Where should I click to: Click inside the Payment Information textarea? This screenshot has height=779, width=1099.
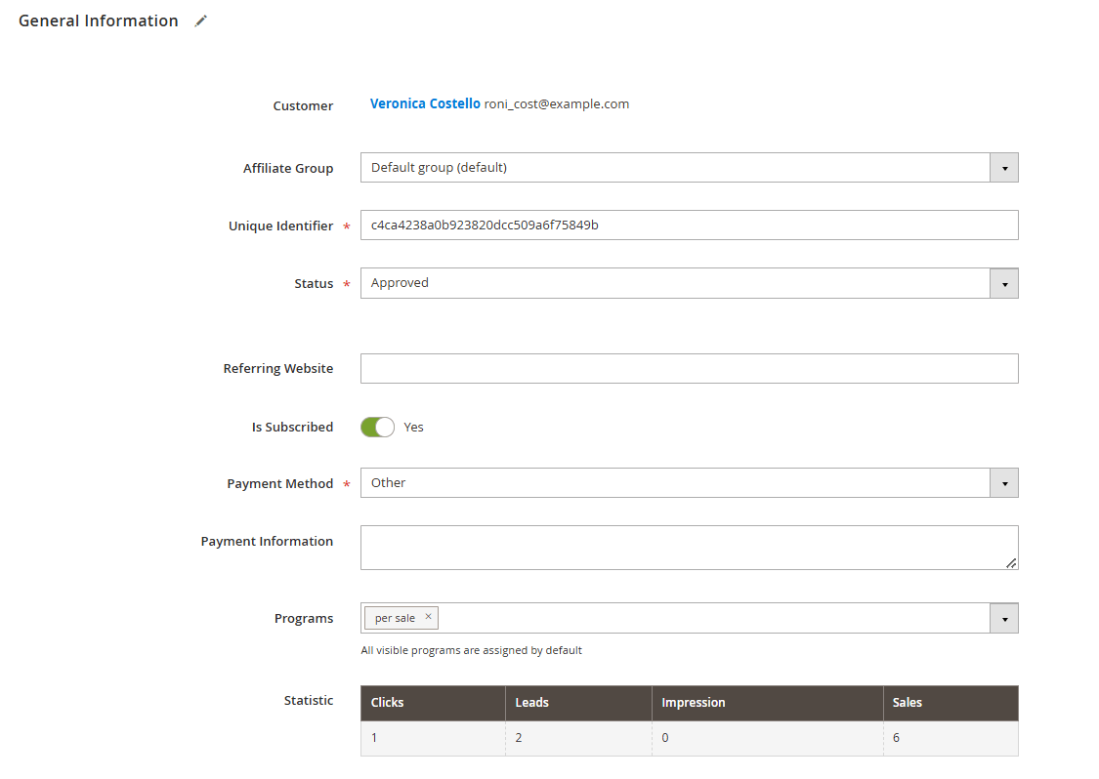pos(684,547)
